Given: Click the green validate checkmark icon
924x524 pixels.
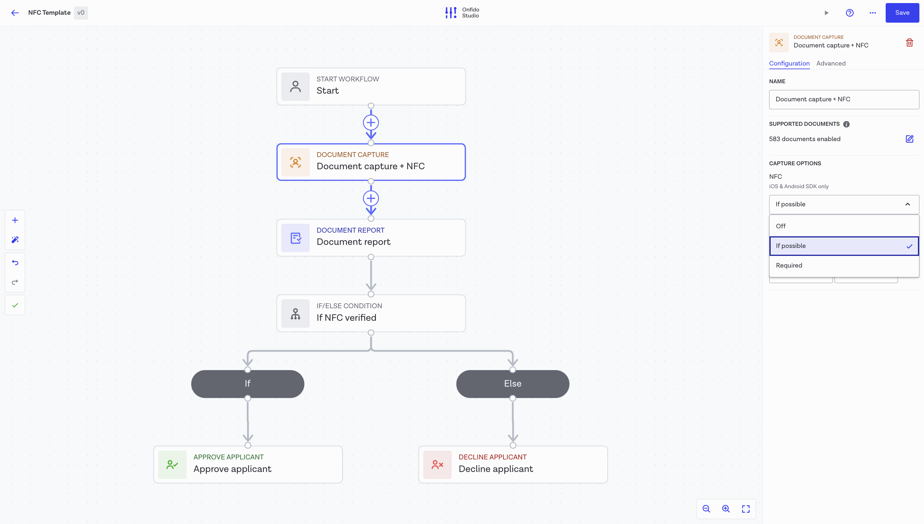Looking at the screenshot, I should 15,305.
